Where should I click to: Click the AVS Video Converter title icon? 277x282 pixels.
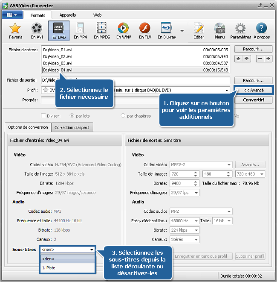click(x=5, y=6)
